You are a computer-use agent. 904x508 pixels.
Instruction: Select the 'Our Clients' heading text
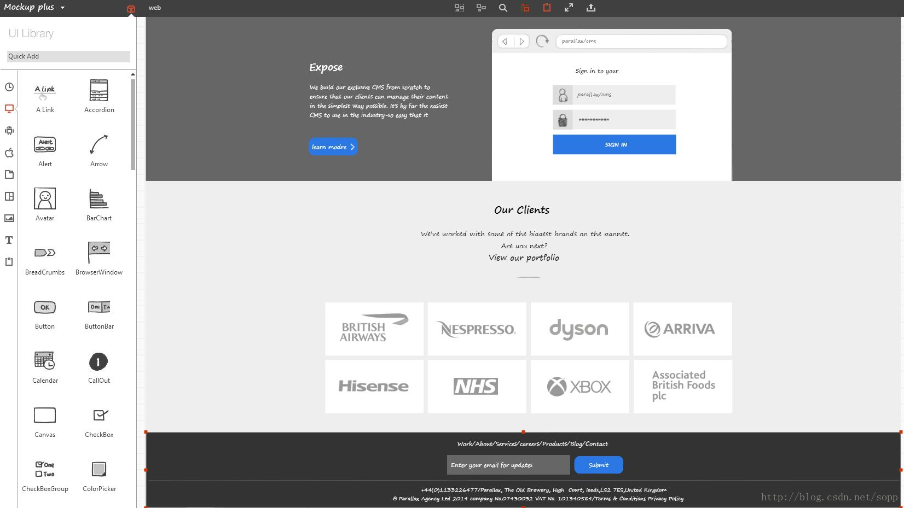coord(521,210)
